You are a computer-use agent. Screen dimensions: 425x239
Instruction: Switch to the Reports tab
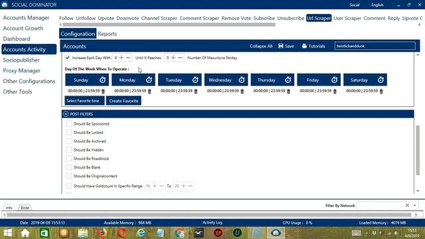pyautogui.click(x=108, y=34)
